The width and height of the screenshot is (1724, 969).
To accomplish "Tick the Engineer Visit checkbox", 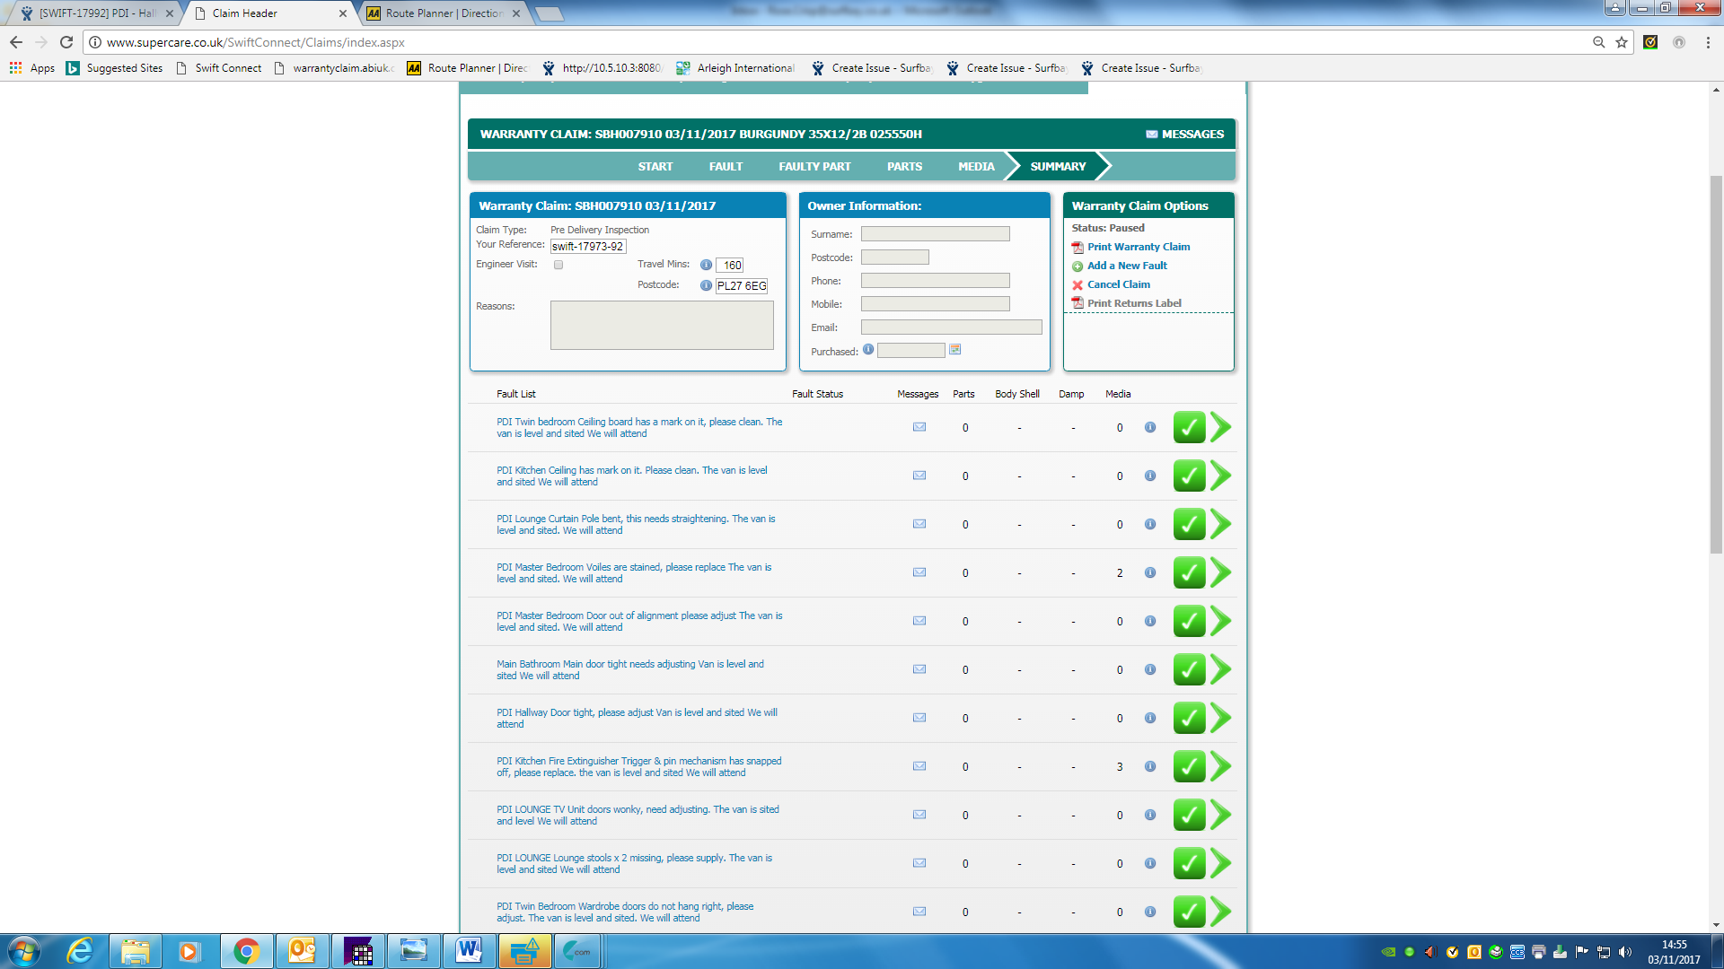I will pos(559,265).
